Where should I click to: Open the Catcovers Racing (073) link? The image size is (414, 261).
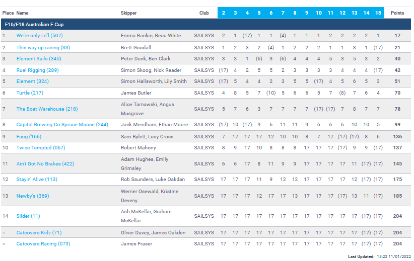click(43, 244)
